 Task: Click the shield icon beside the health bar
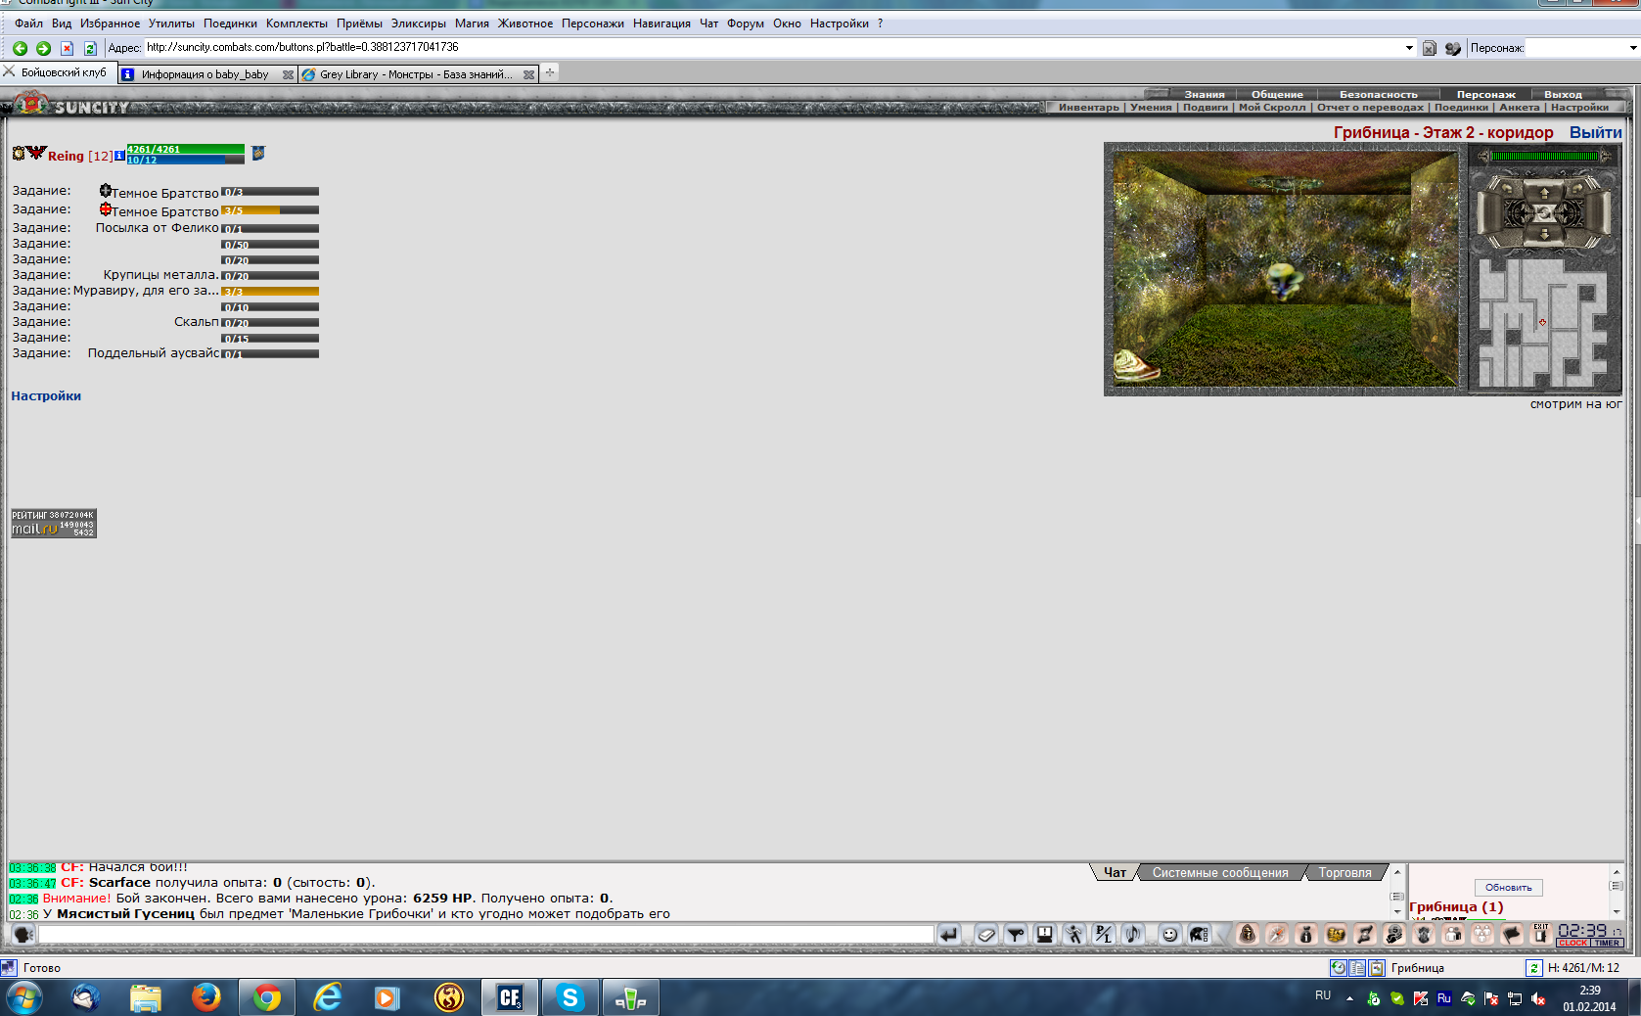(x=258, y=154)
